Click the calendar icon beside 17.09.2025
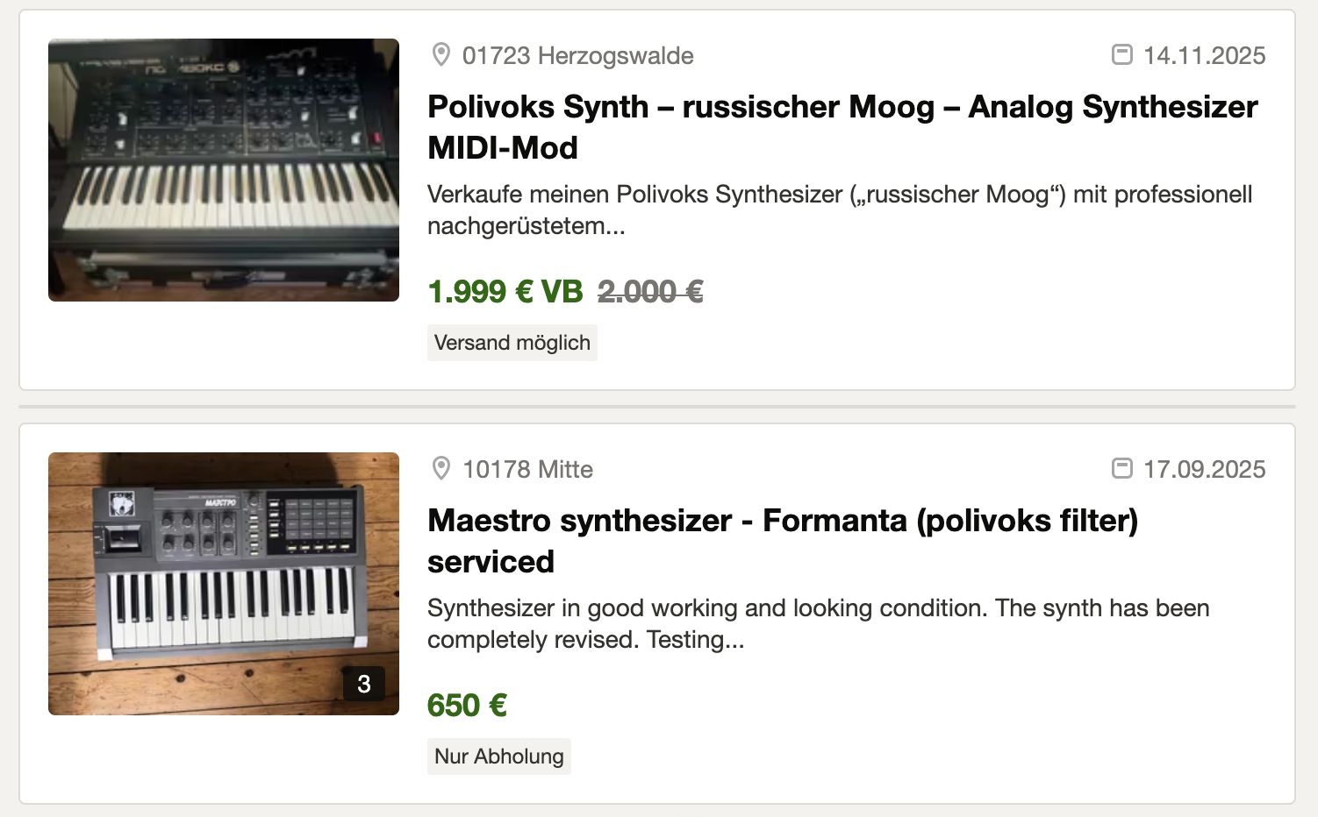The height and width of the screenshot is (817, 1318). coord(1121,469)
